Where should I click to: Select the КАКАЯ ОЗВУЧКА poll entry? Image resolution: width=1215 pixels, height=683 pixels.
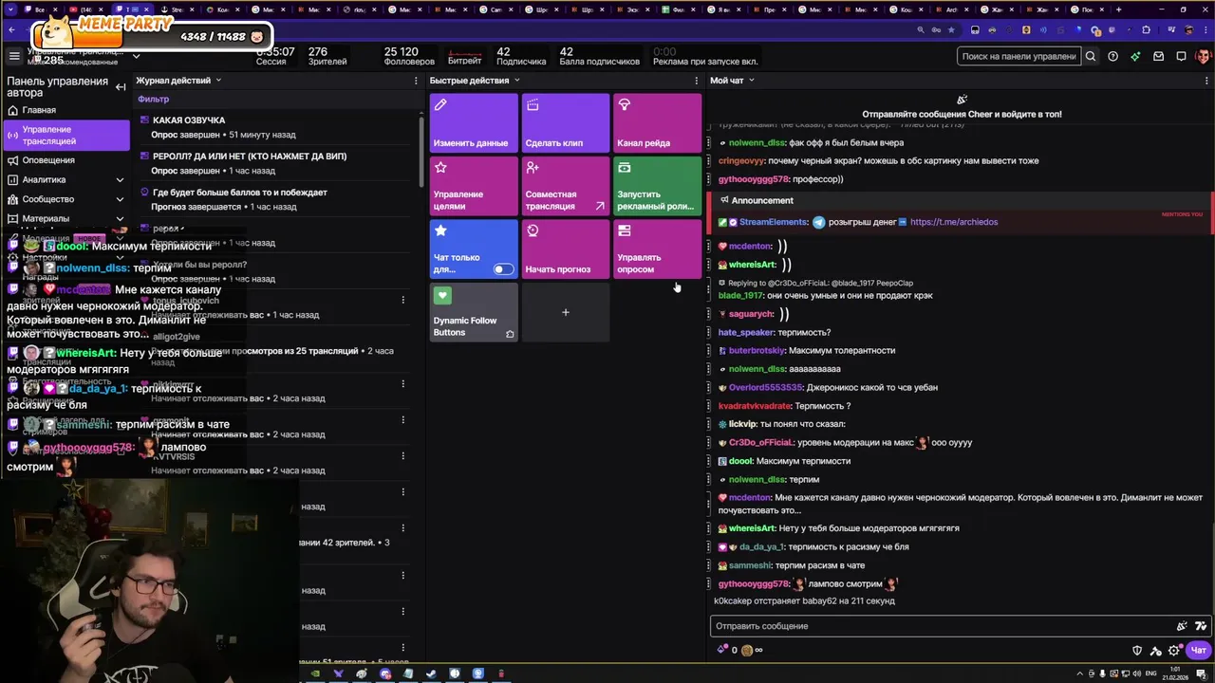click(x=275, y=127)
